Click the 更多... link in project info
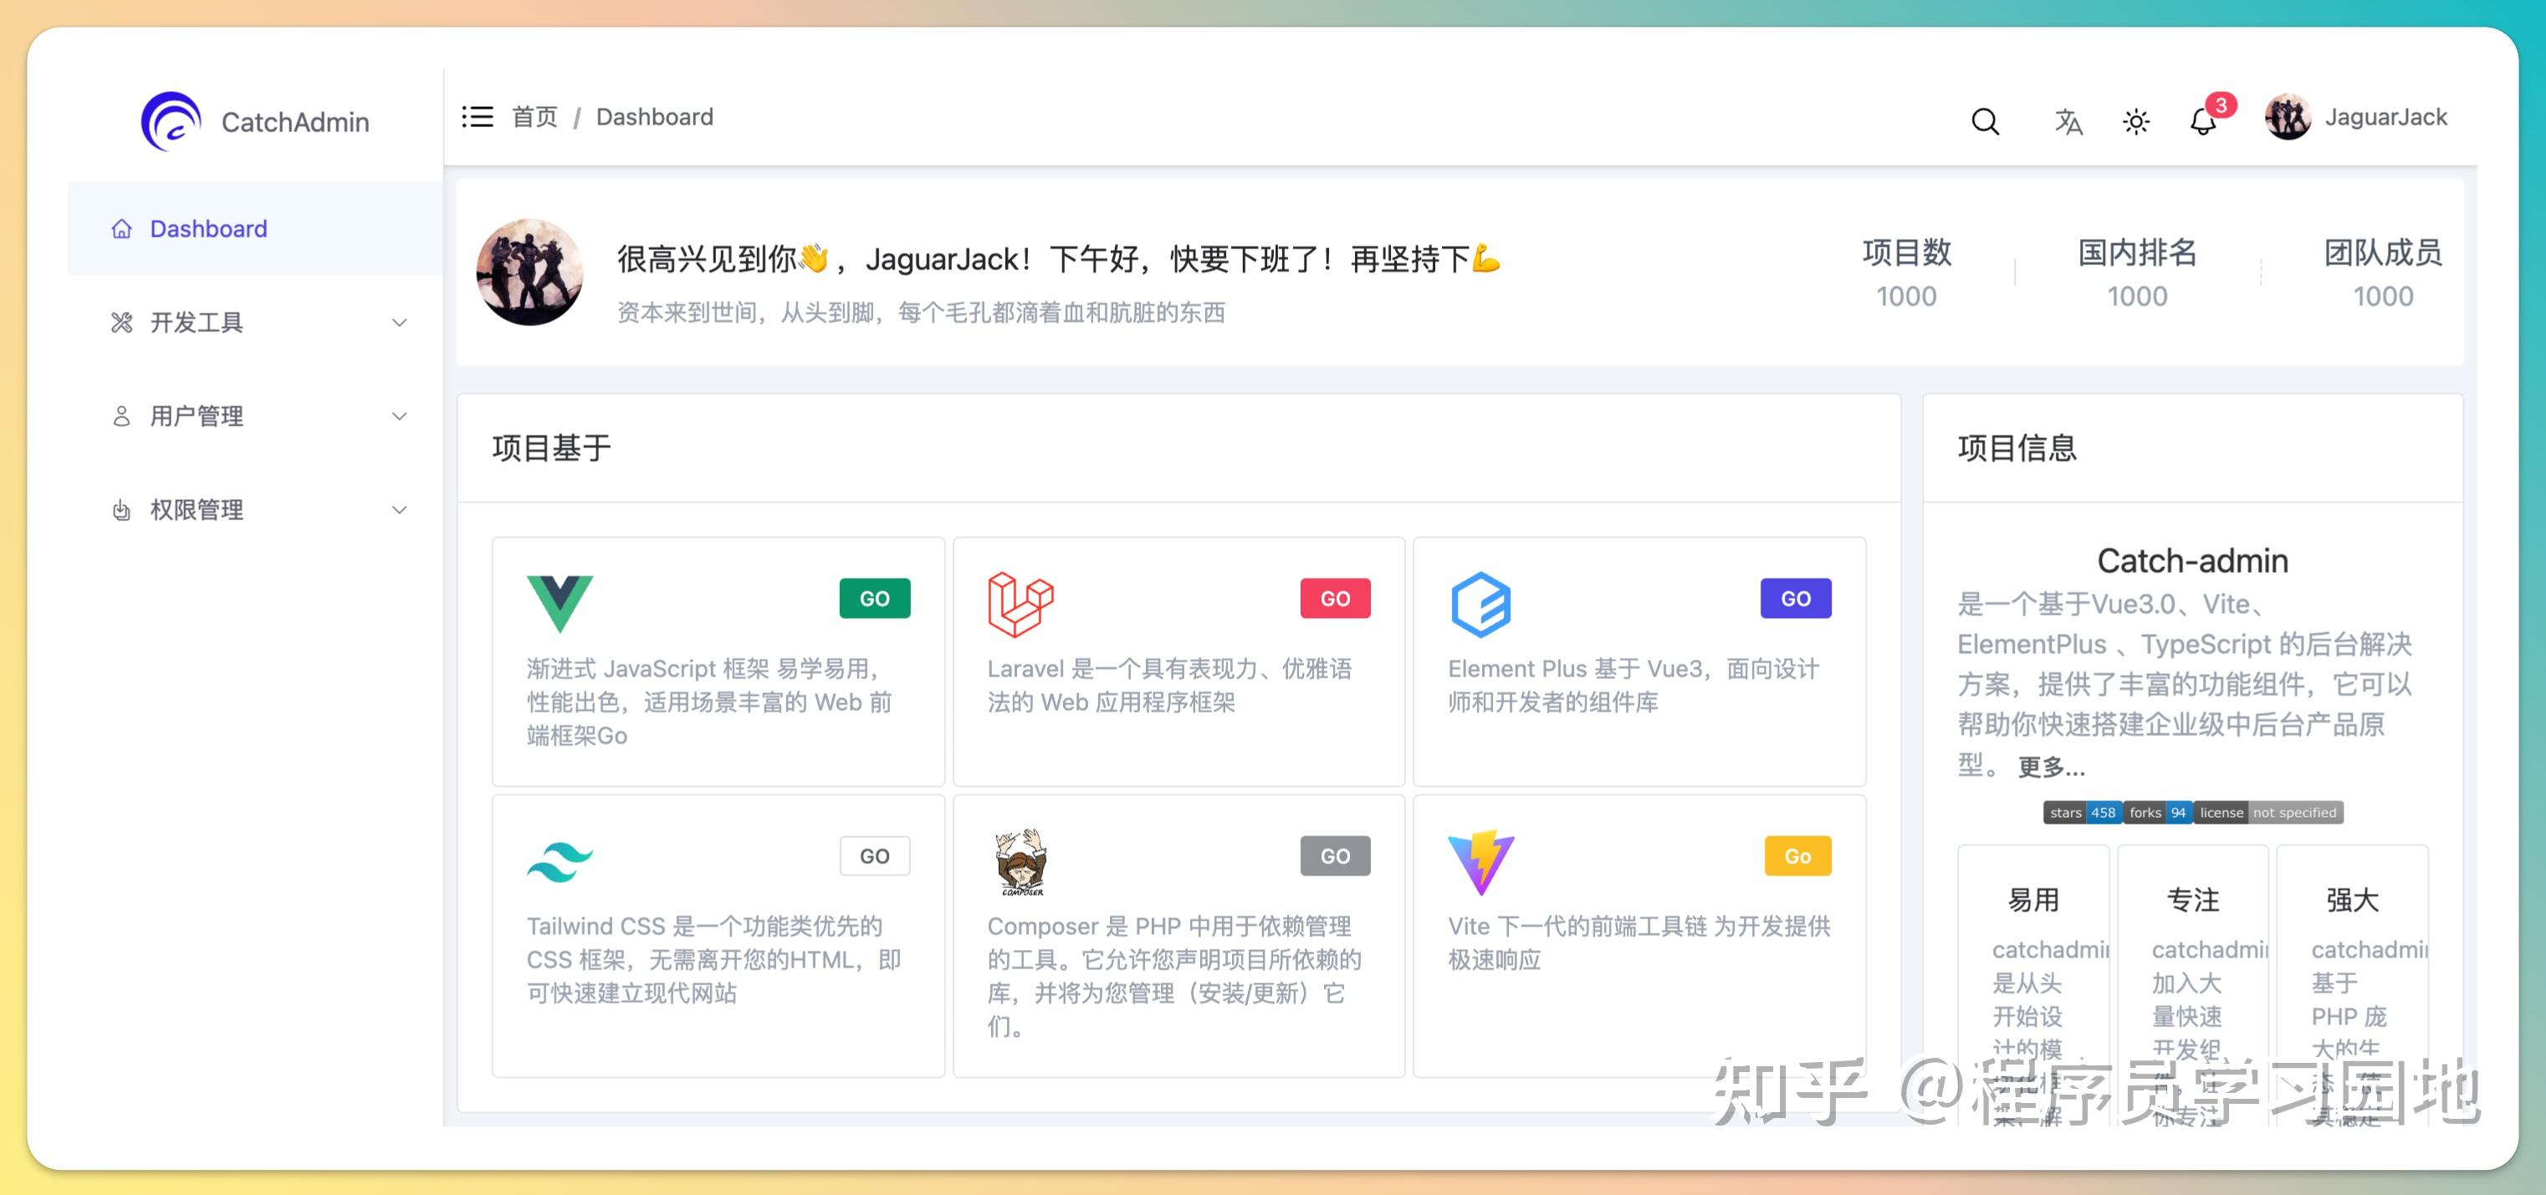The width and height of the screenshot is (2546, 1195). 2050,767
